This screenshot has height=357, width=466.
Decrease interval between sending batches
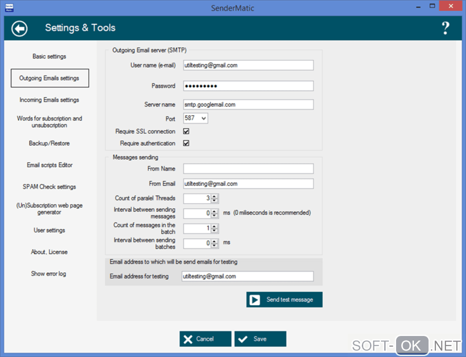[x=214, y=245]
